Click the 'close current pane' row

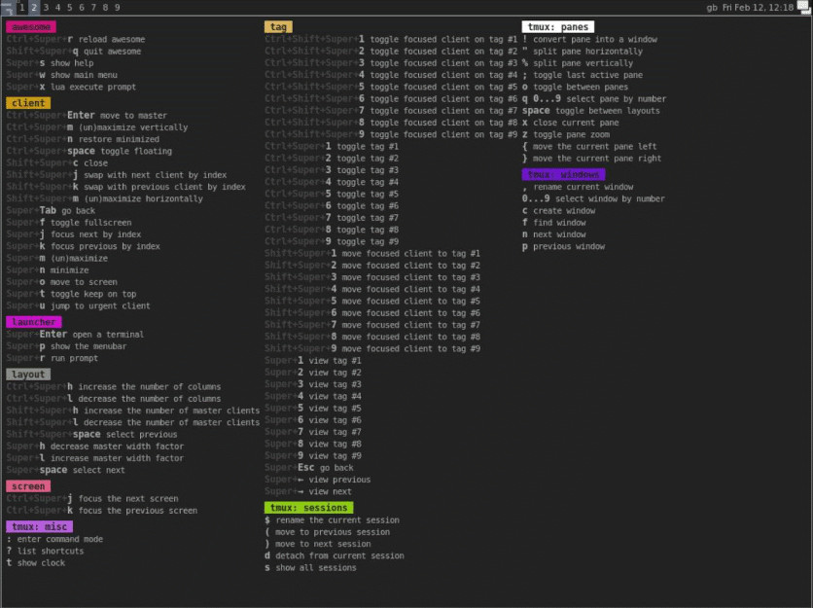(x=570, y=123)
